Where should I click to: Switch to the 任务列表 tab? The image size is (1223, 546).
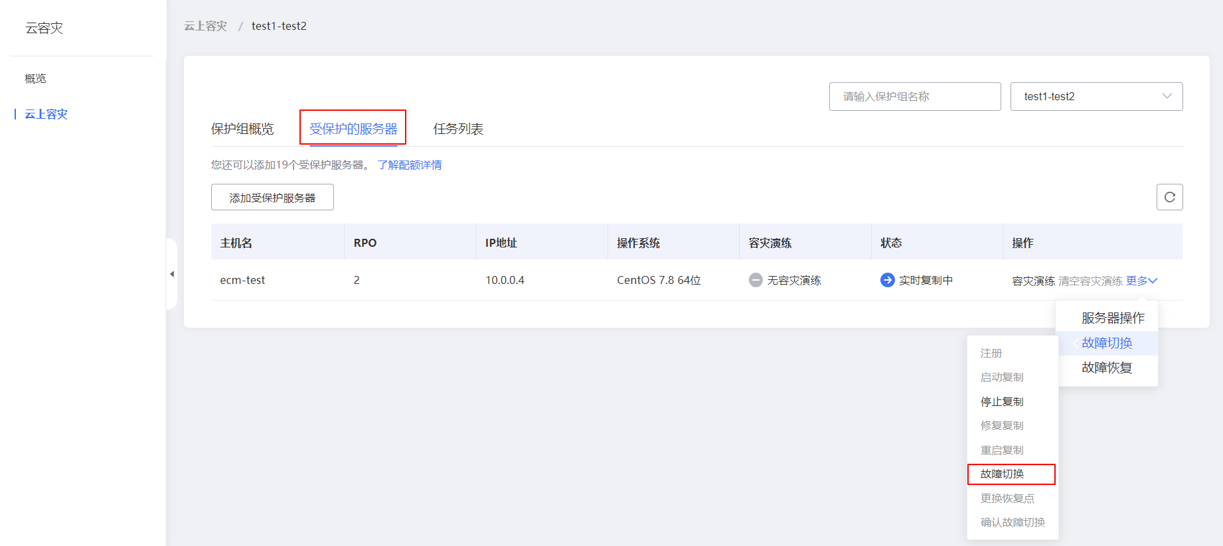coord(458,129)
